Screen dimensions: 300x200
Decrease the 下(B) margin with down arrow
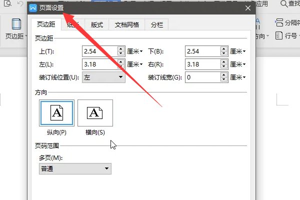tap(223, 53)
